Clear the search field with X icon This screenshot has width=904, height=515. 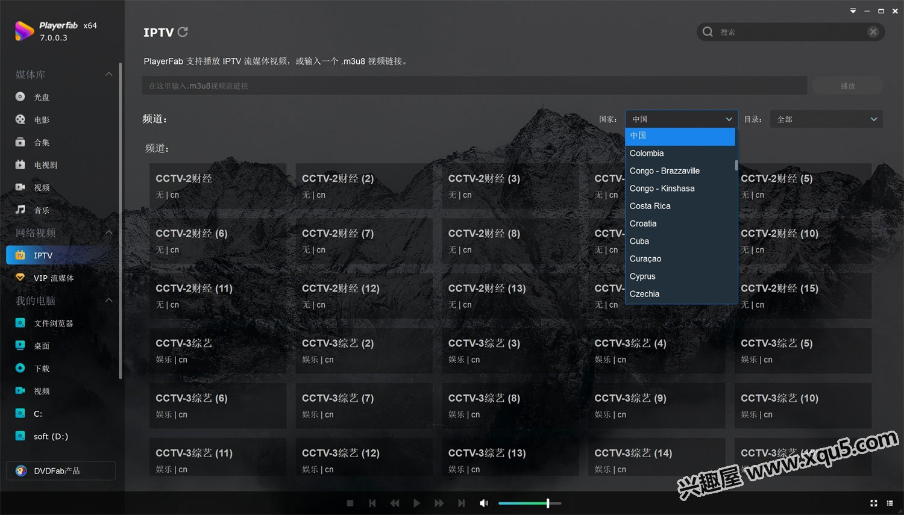(x=873, y=32)
